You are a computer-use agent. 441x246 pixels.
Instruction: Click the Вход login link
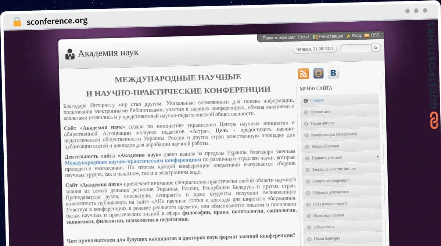[356, 36]
